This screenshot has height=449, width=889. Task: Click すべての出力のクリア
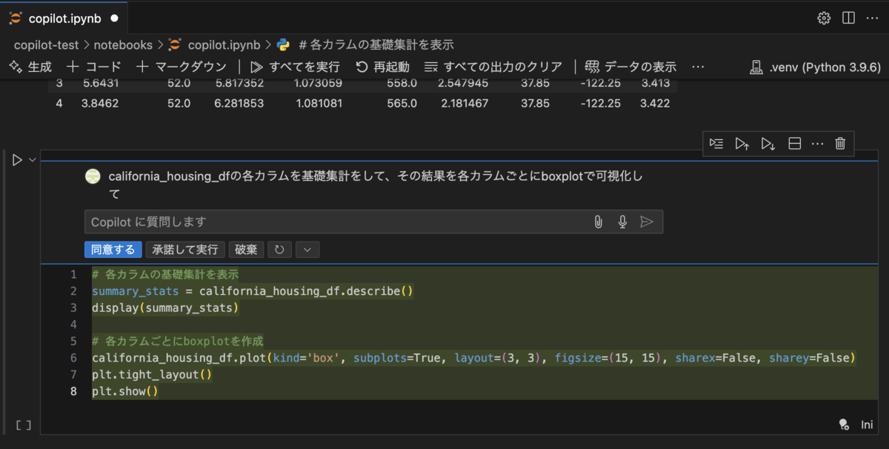(493, 67)
